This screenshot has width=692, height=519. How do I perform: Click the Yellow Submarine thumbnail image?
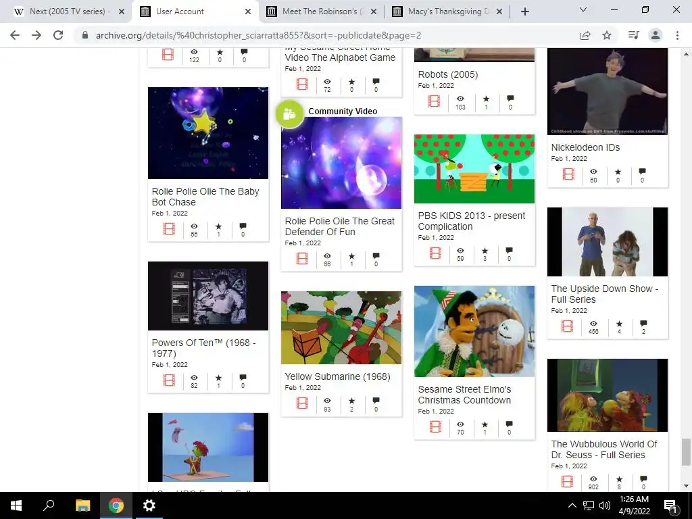pos(341,328)
